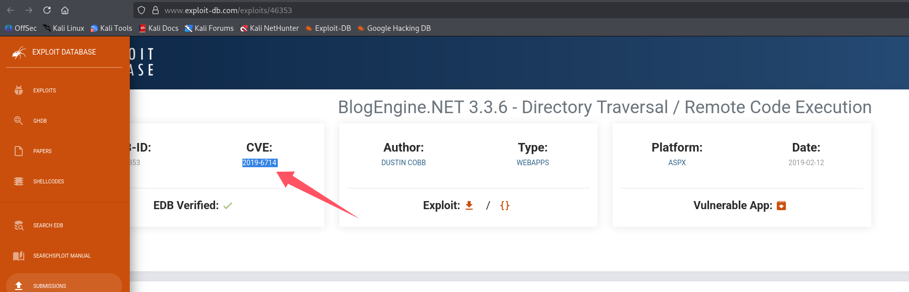Open the CVE 2019-6714 link

[x=260, y=163]
